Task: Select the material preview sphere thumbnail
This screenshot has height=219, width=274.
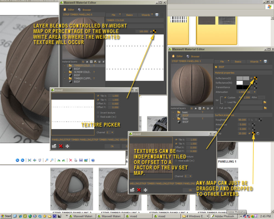Action: [x=192, y=85]
